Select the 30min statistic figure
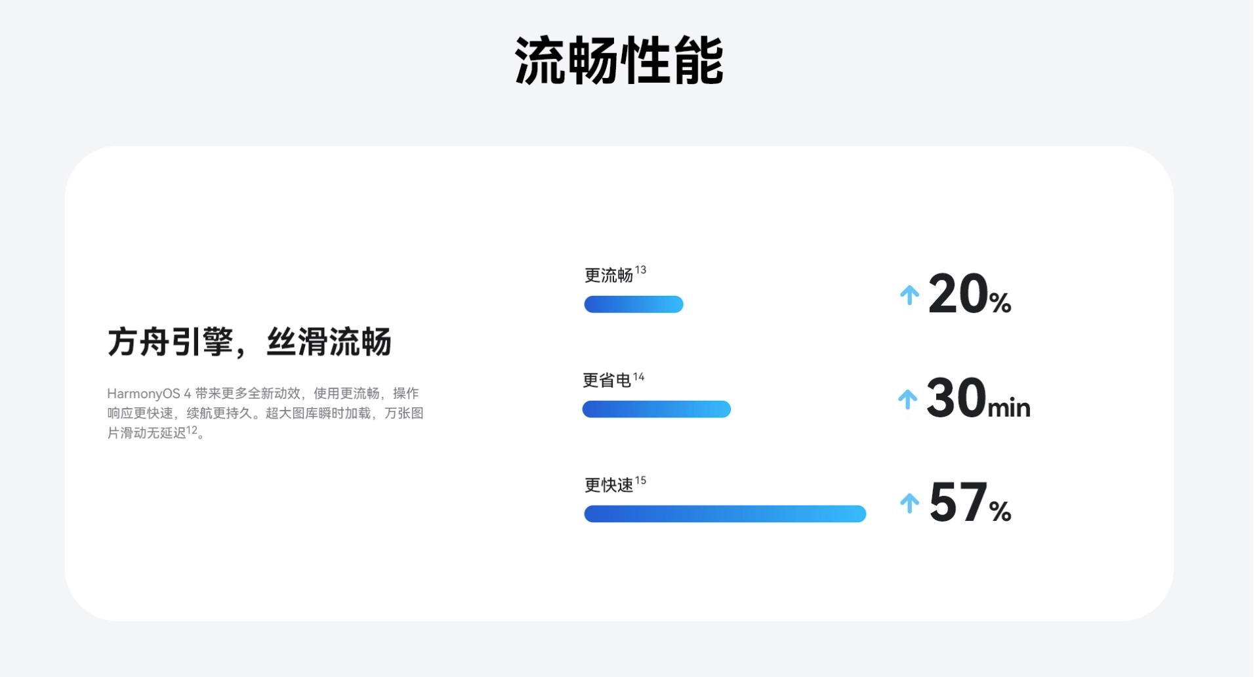This screenshot has height=677, width=1257. (978, 399)
